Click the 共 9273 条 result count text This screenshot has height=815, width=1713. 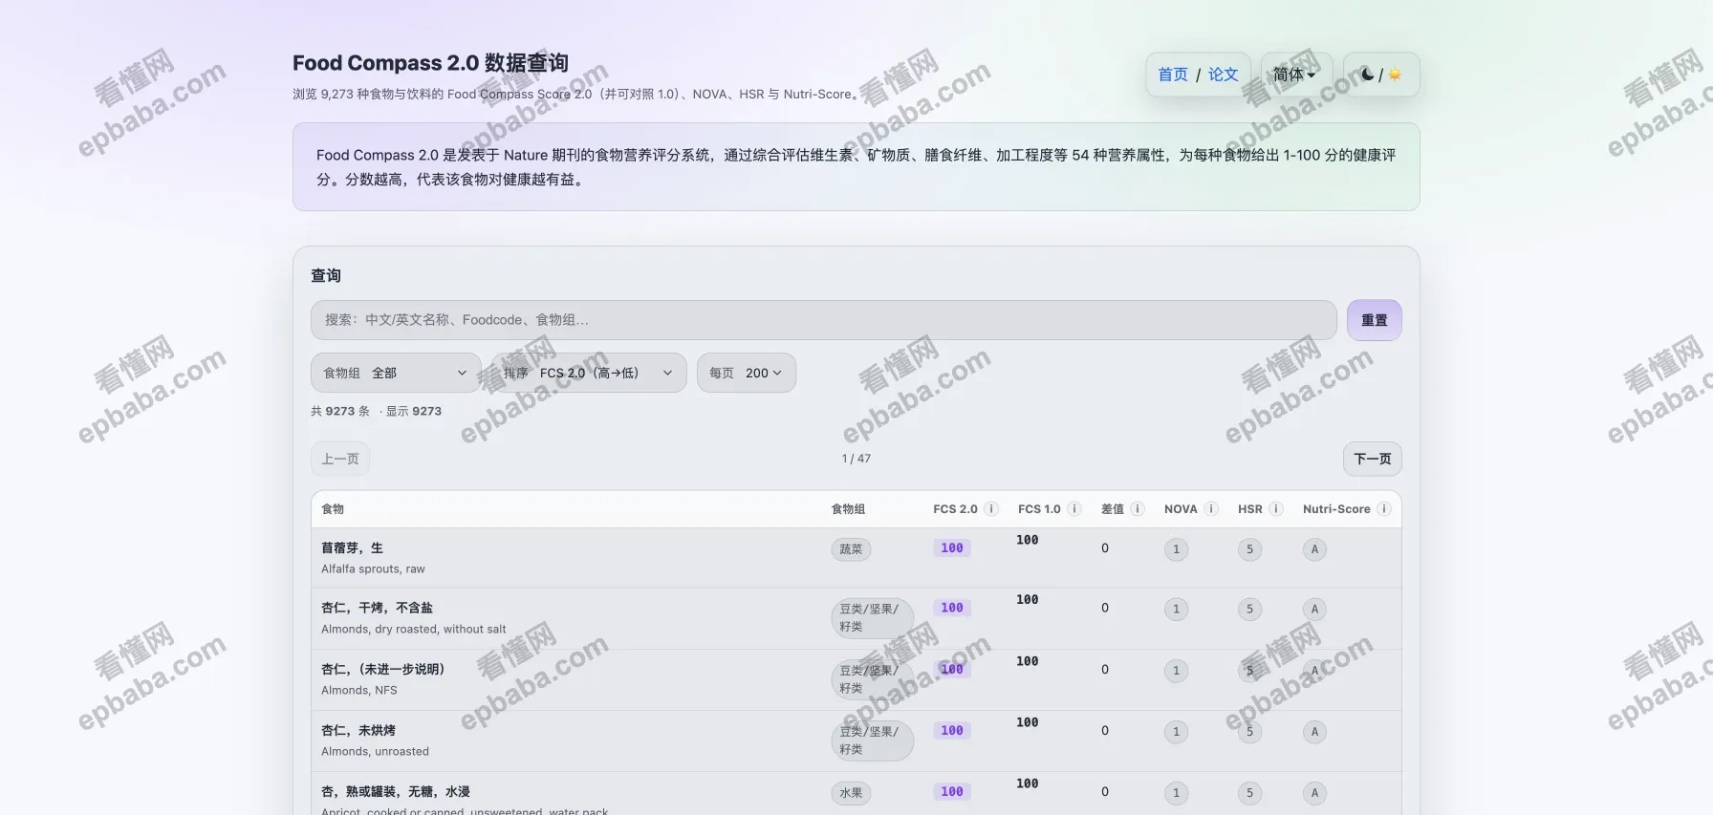coord(340,411)
